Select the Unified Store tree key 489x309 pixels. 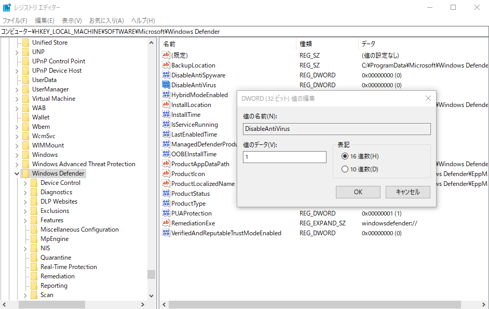point(50,43)
